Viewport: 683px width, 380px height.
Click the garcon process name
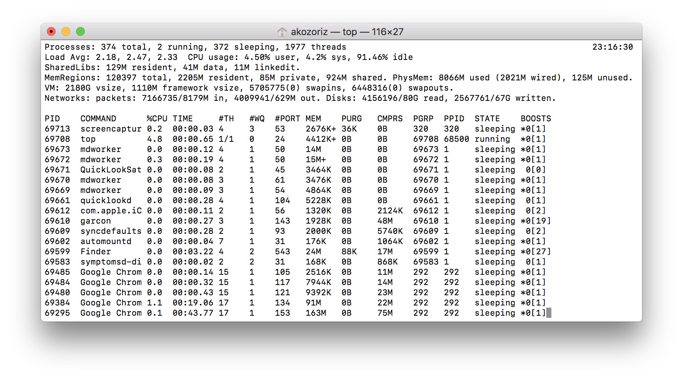[x=95, y=221]
